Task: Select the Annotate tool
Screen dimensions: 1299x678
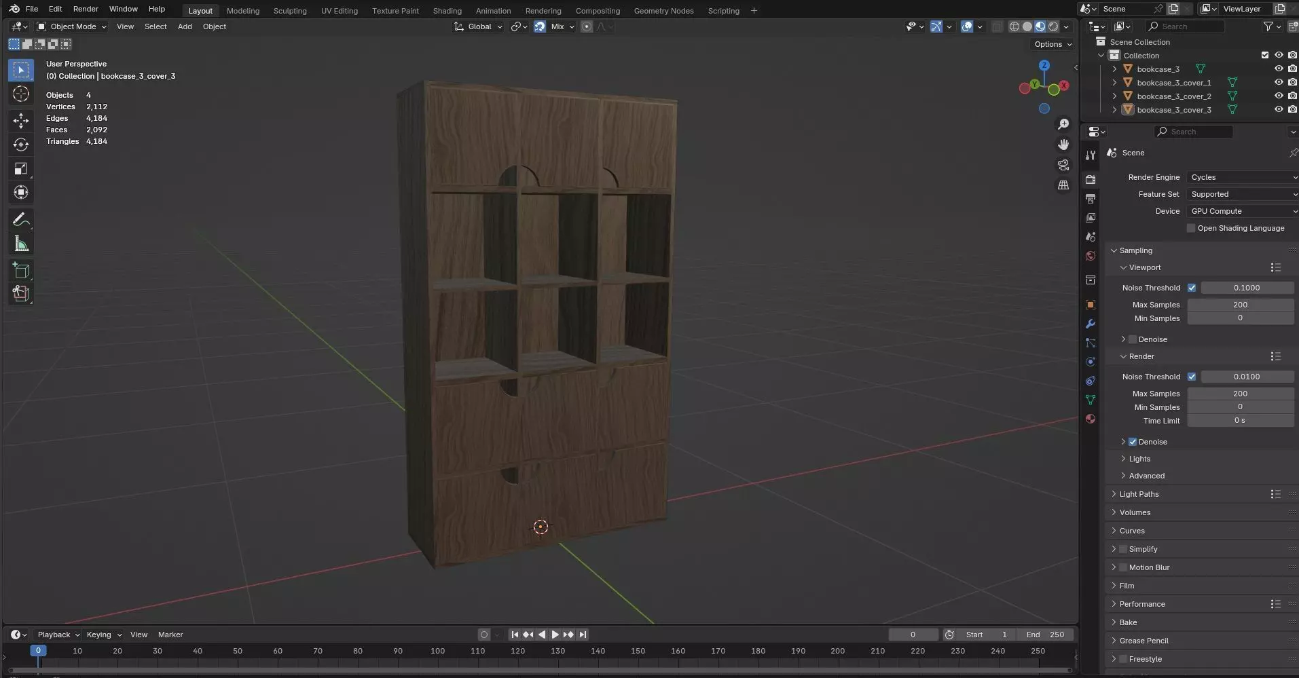Action: pyautogui.click(x=21, y=219)
